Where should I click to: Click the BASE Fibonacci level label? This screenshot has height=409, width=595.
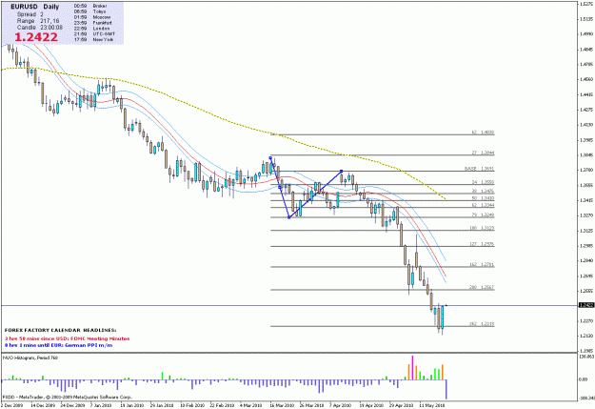(x=479, y=169)
